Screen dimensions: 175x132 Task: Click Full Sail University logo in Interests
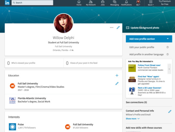[68, 127]
